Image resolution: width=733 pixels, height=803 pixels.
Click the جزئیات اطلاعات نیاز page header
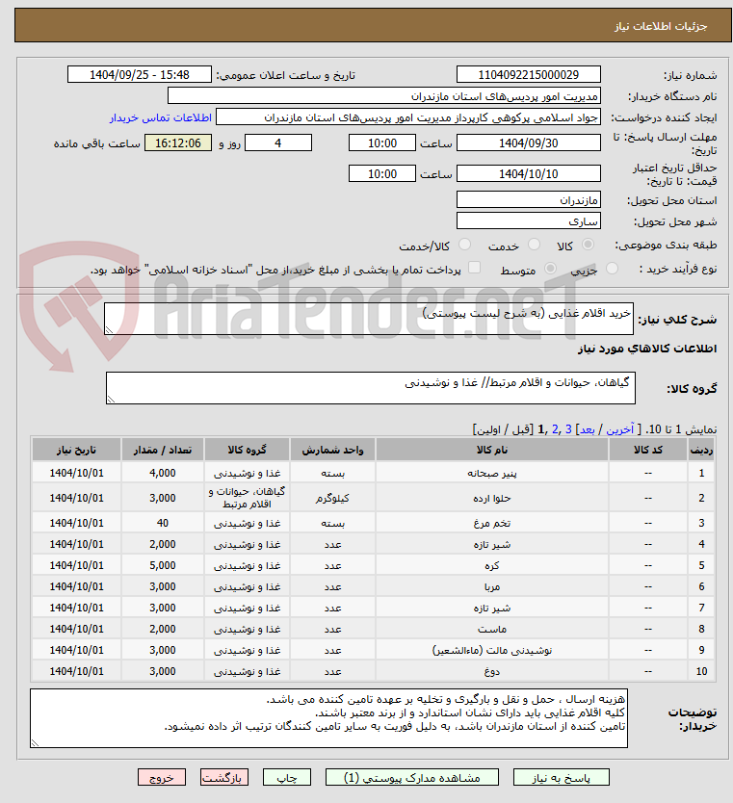click(373, 26)
